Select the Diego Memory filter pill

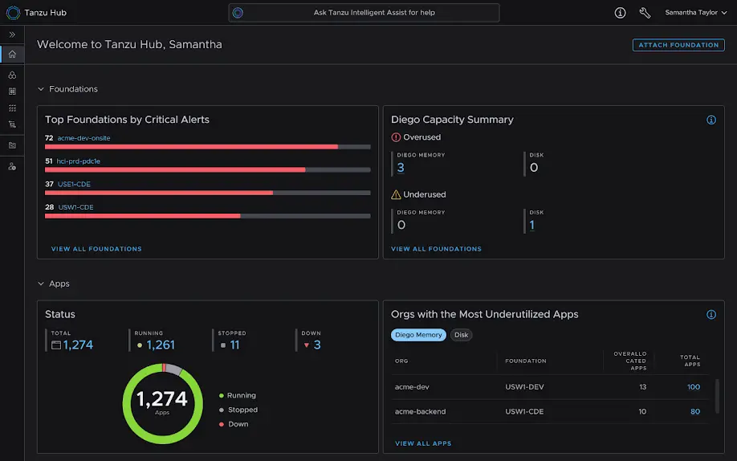pyautogui.click(x=418, y=335)
